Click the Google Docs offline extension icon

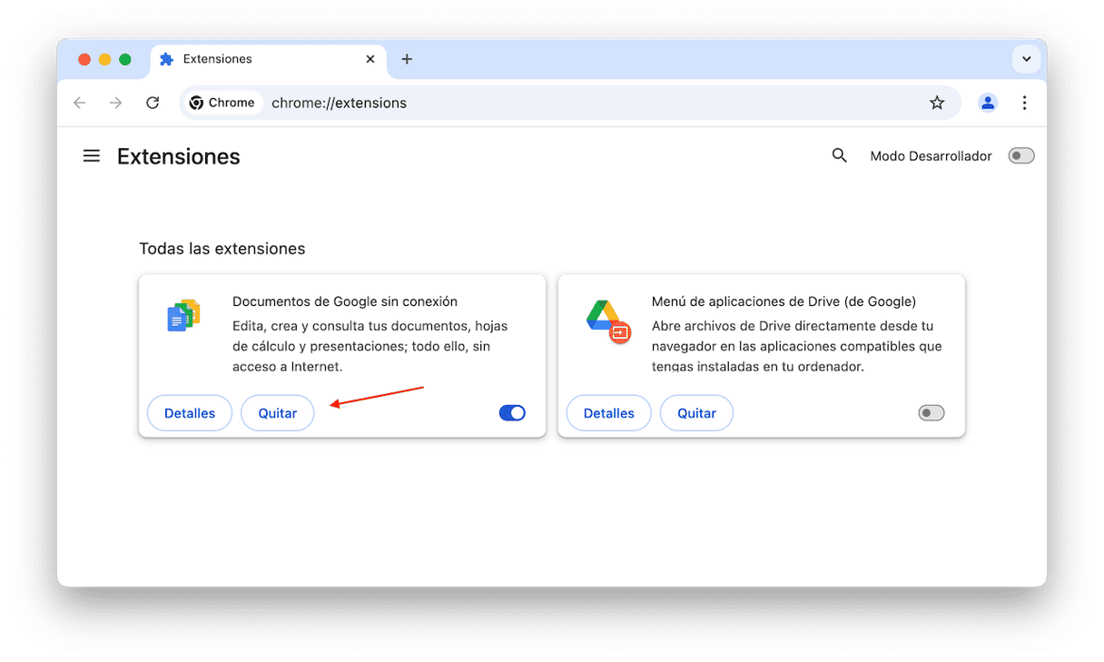(x=184, y=316)
